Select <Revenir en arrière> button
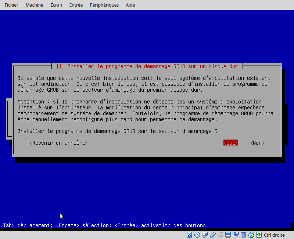The width and height of the screenshot is (294, 239). (x=59, y=143)
